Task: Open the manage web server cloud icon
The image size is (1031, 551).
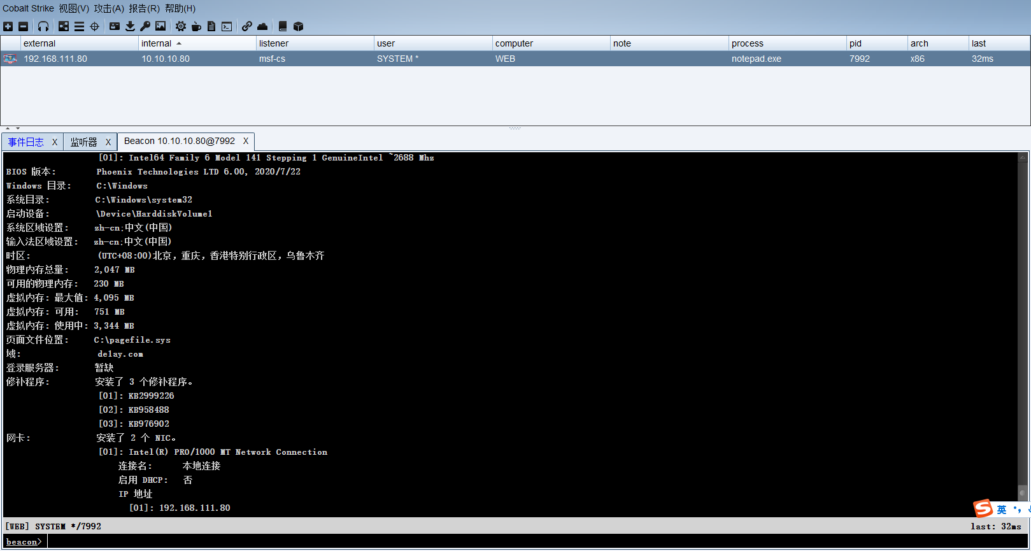Action: [262, 26]
